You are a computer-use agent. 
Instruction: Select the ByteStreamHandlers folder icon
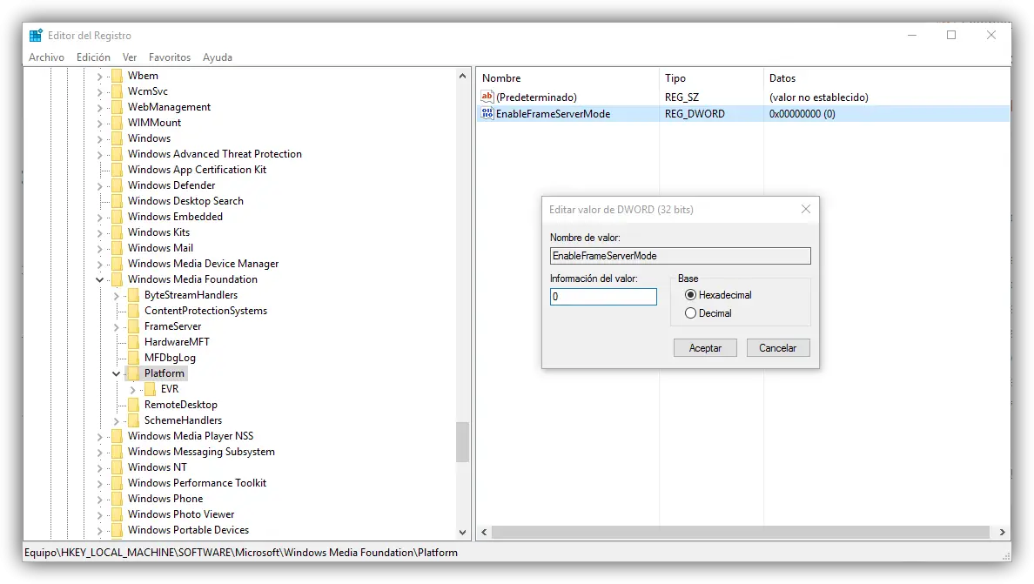click(x=134, y=295)
